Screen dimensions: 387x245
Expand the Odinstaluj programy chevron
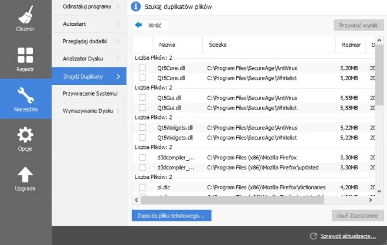coord(118,7)
